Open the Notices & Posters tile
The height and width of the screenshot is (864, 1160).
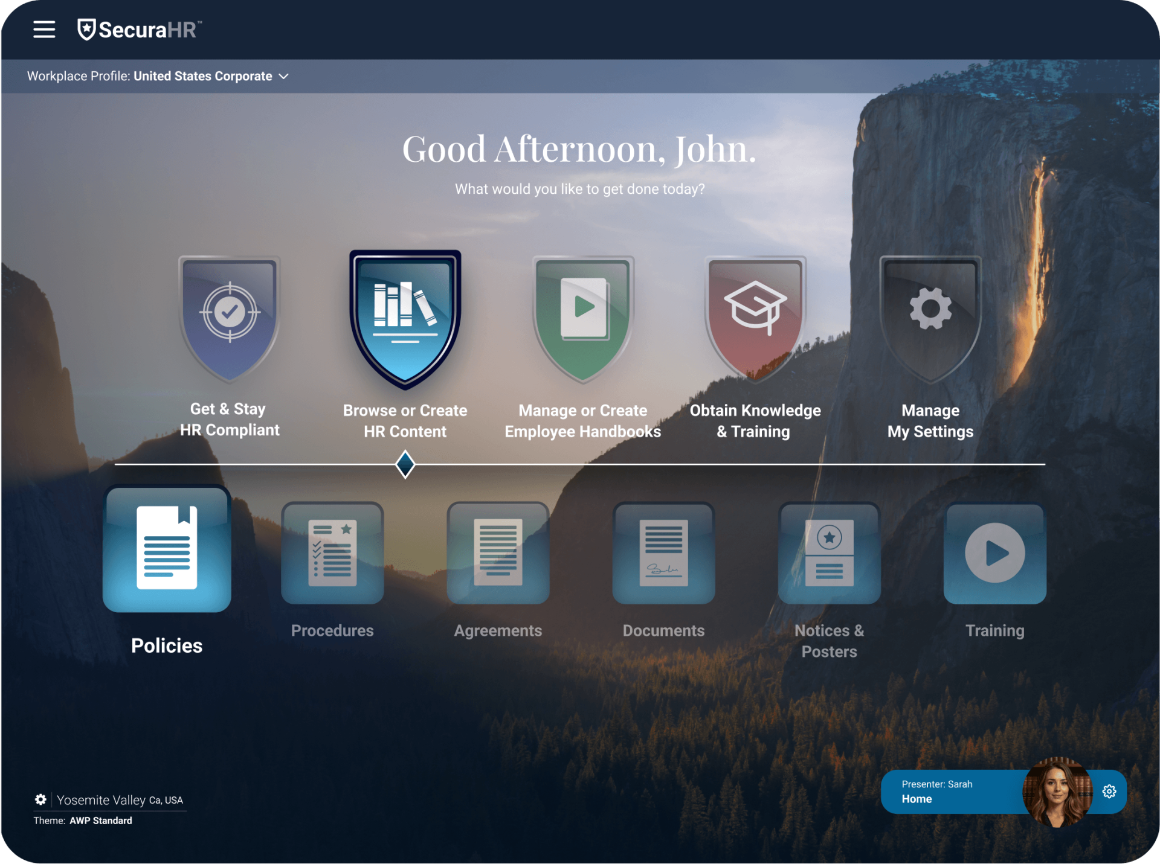(x=829, y=553)
